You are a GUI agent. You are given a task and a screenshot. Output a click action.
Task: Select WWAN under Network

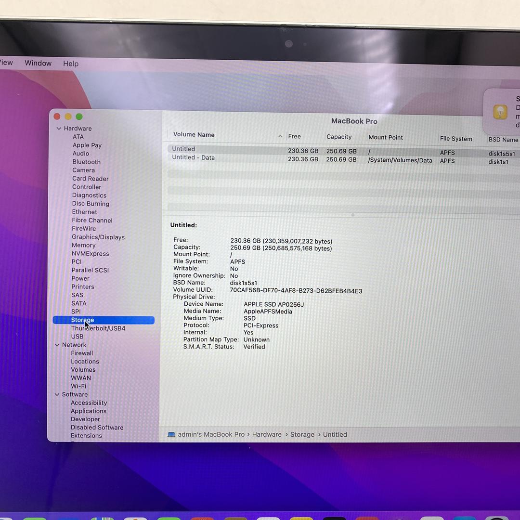(x=81, y=378)
